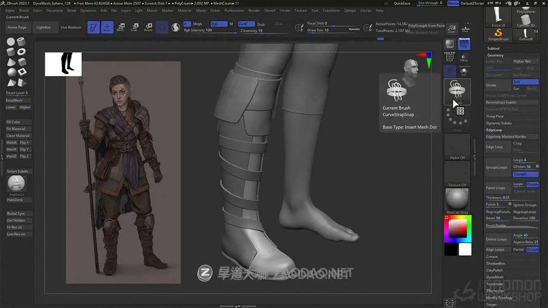
Task: Enable the Smt option next to Divide
Action: (525, 81)
